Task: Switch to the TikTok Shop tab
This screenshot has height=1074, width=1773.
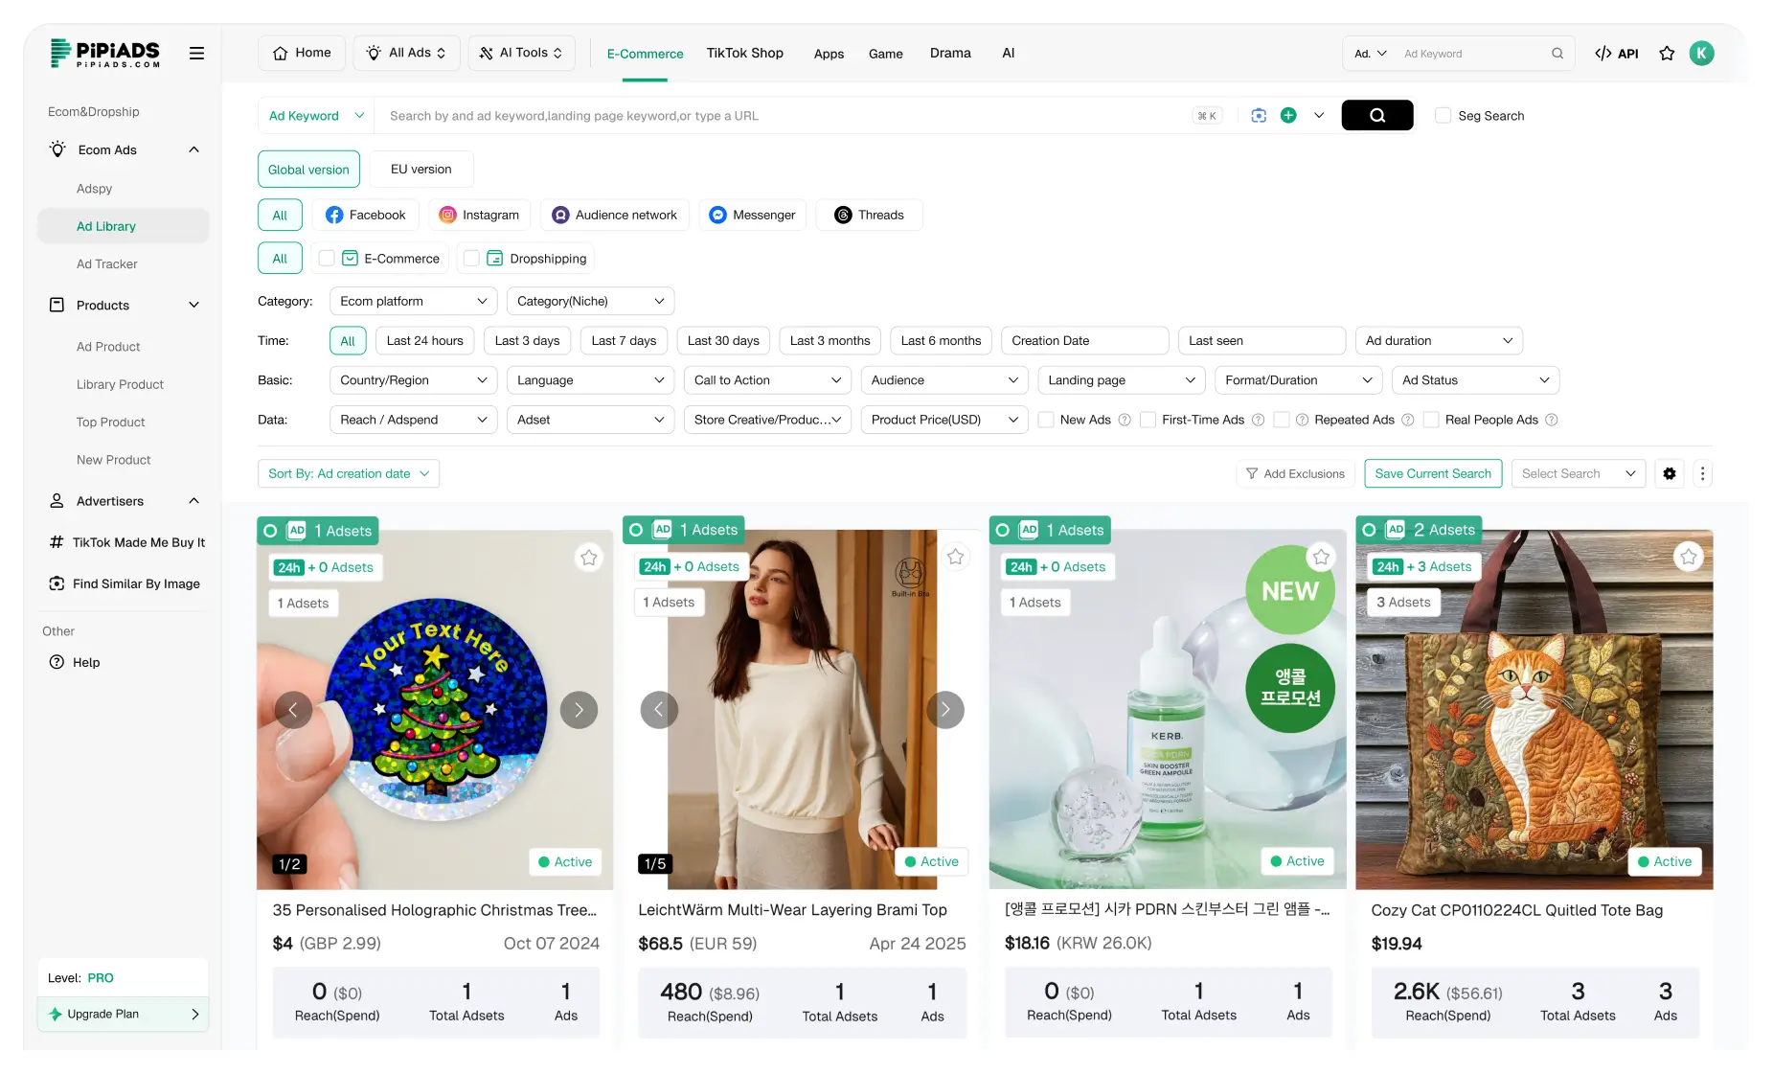Action: point(744,53)
